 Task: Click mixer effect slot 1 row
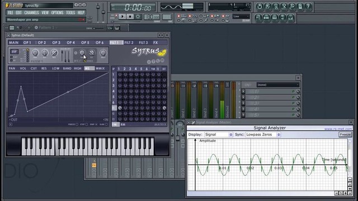click(271, 92)
